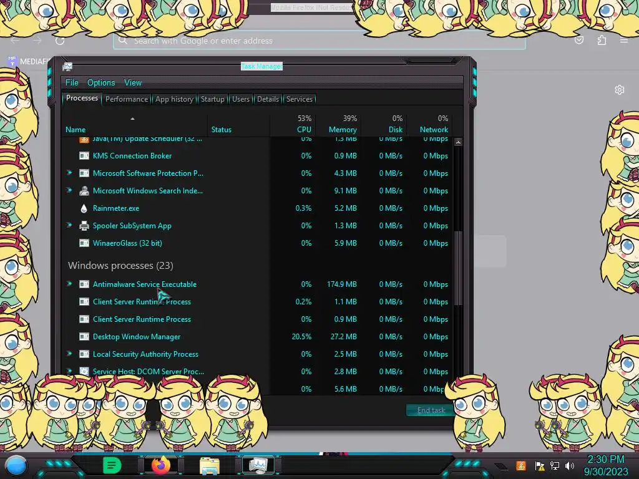This screenshot has width=639, height=479.
Task: Click the taskbar clock showing 2:30 PM
Action: click(x=606, y=465)
